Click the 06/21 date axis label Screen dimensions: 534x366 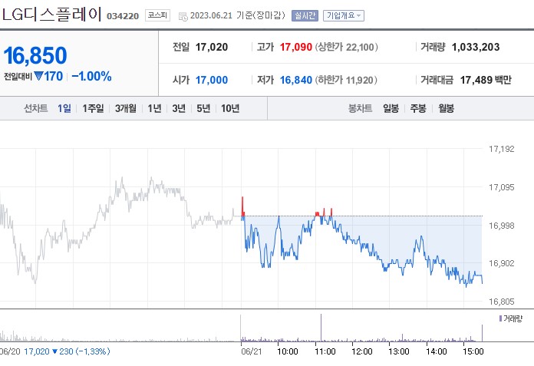(x=251, y=351)
